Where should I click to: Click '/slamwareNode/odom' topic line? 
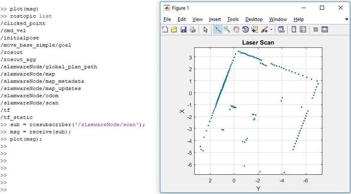[30, 95]
